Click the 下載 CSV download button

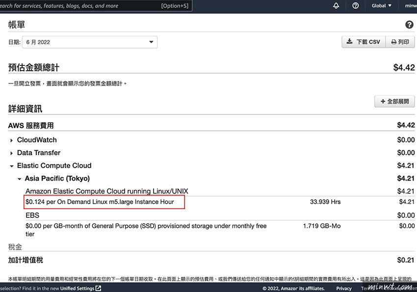coord(364,42)
